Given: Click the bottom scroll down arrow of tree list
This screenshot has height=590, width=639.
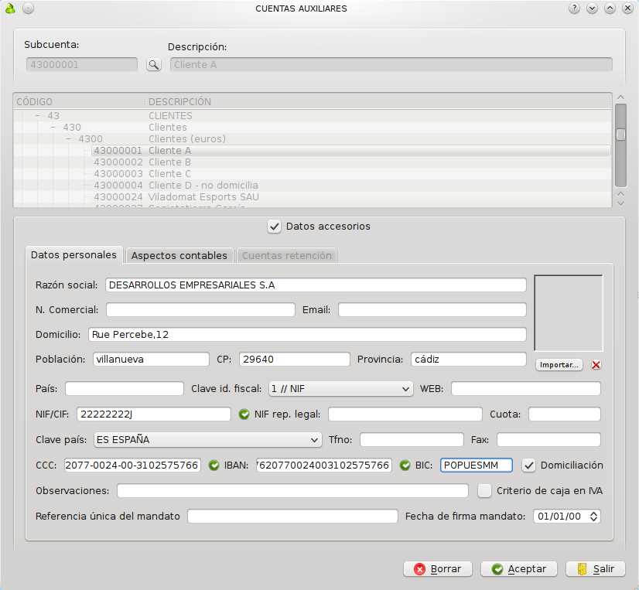Looking at the screenshot, I should tap(620, 203).
